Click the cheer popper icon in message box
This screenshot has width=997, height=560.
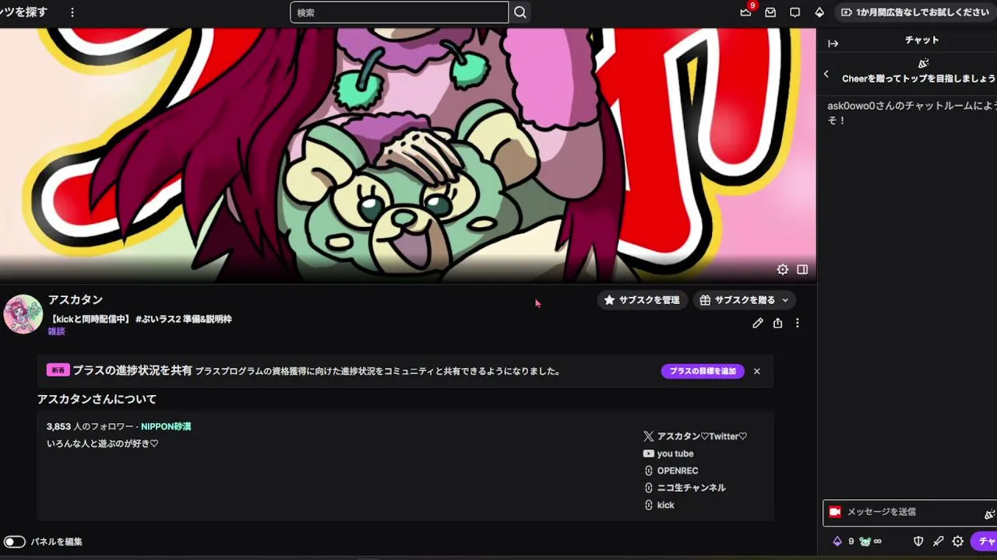coord(989,513)
